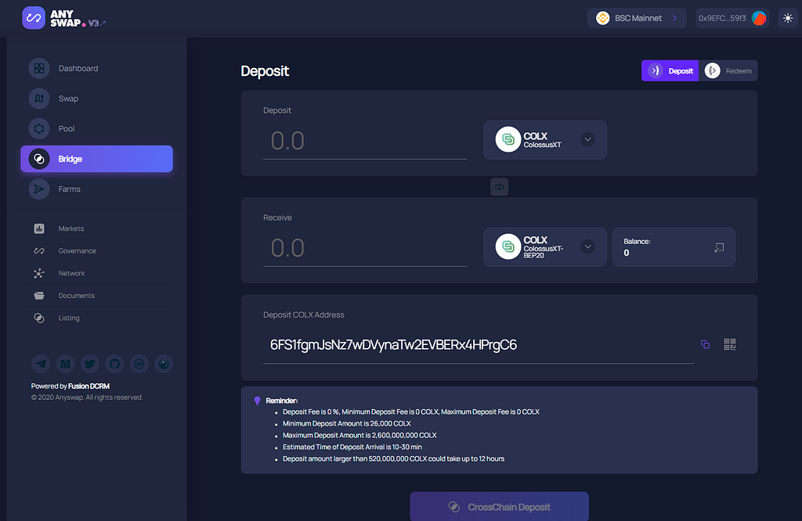Switch to the Deposit tab

tap(670, 70)
